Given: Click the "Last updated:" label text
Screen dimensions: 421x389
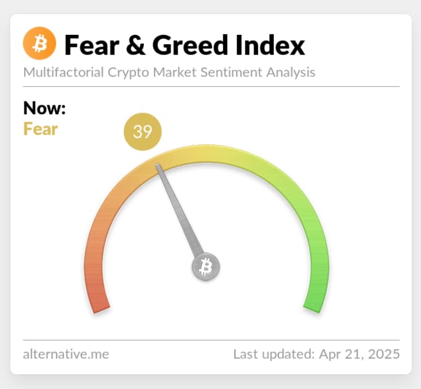Looking at the screenshot, I should [274, 354].
